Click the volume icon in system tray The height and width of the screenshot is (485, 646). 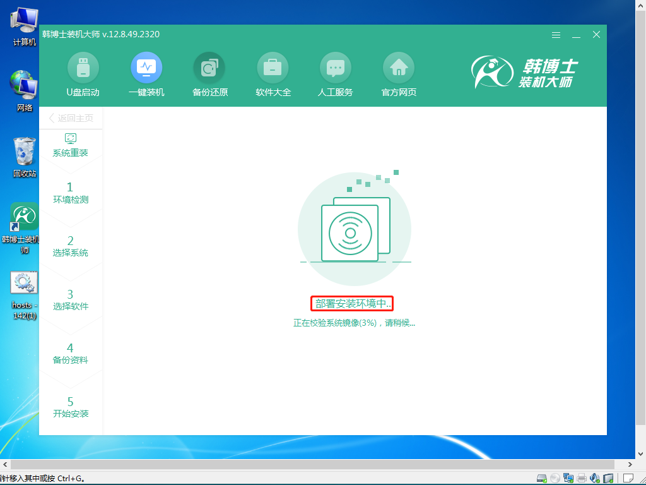594,477
